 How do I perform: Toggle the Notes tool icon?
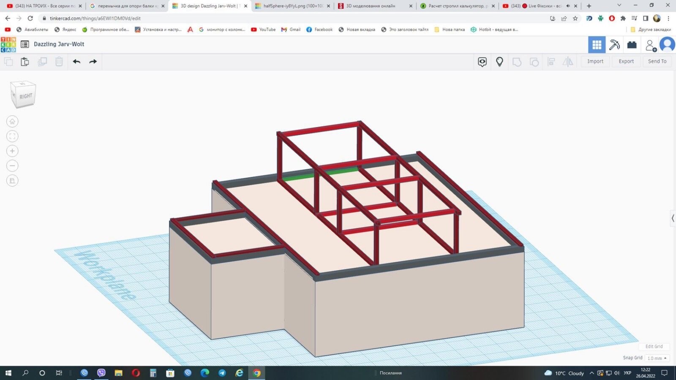[x=482, y=62]
